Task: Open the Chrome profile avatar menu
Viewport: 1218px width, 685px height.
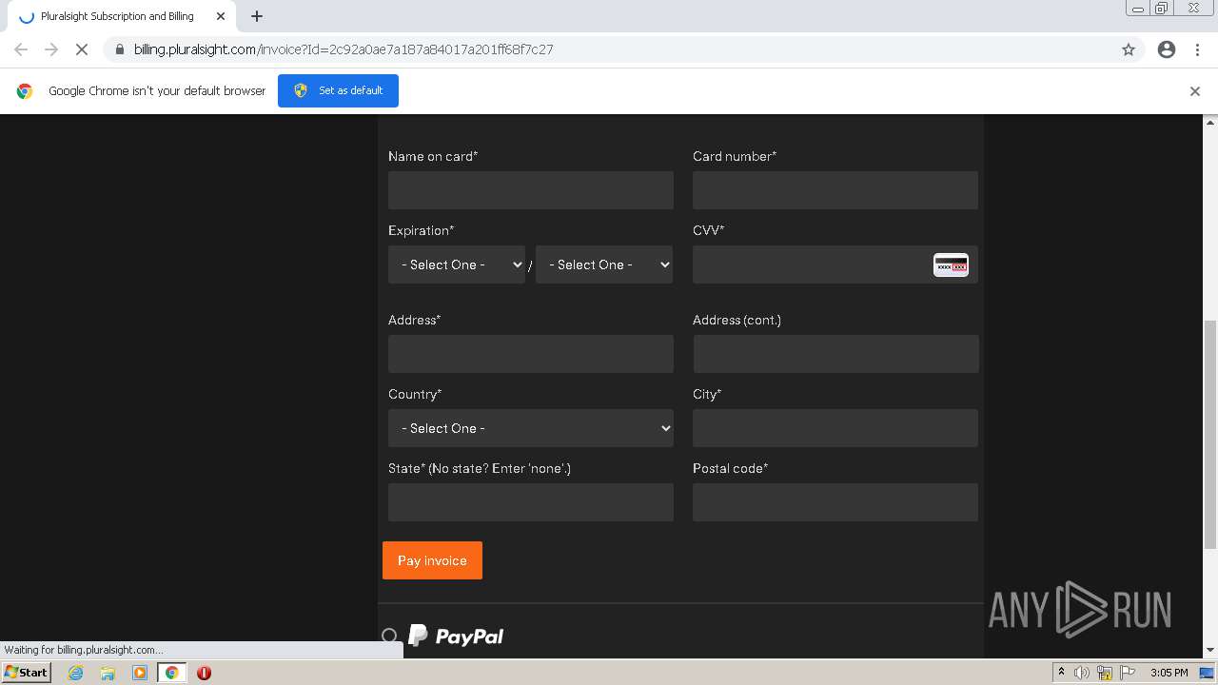Action: 1167,49
